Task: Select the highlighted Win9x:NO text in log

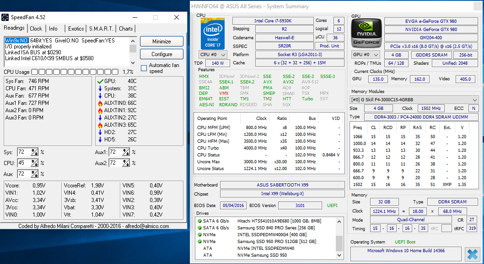Action: pyautogui.click(x=16, y=40)
